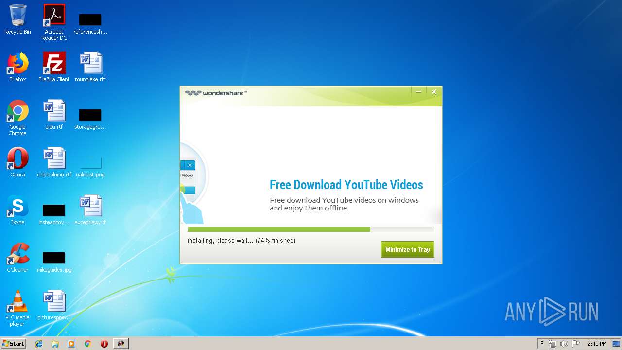Click the "Free Download YouTube Videos" heading
The width and height of the screenshot is (622, 350).
[x=346, y=185]
